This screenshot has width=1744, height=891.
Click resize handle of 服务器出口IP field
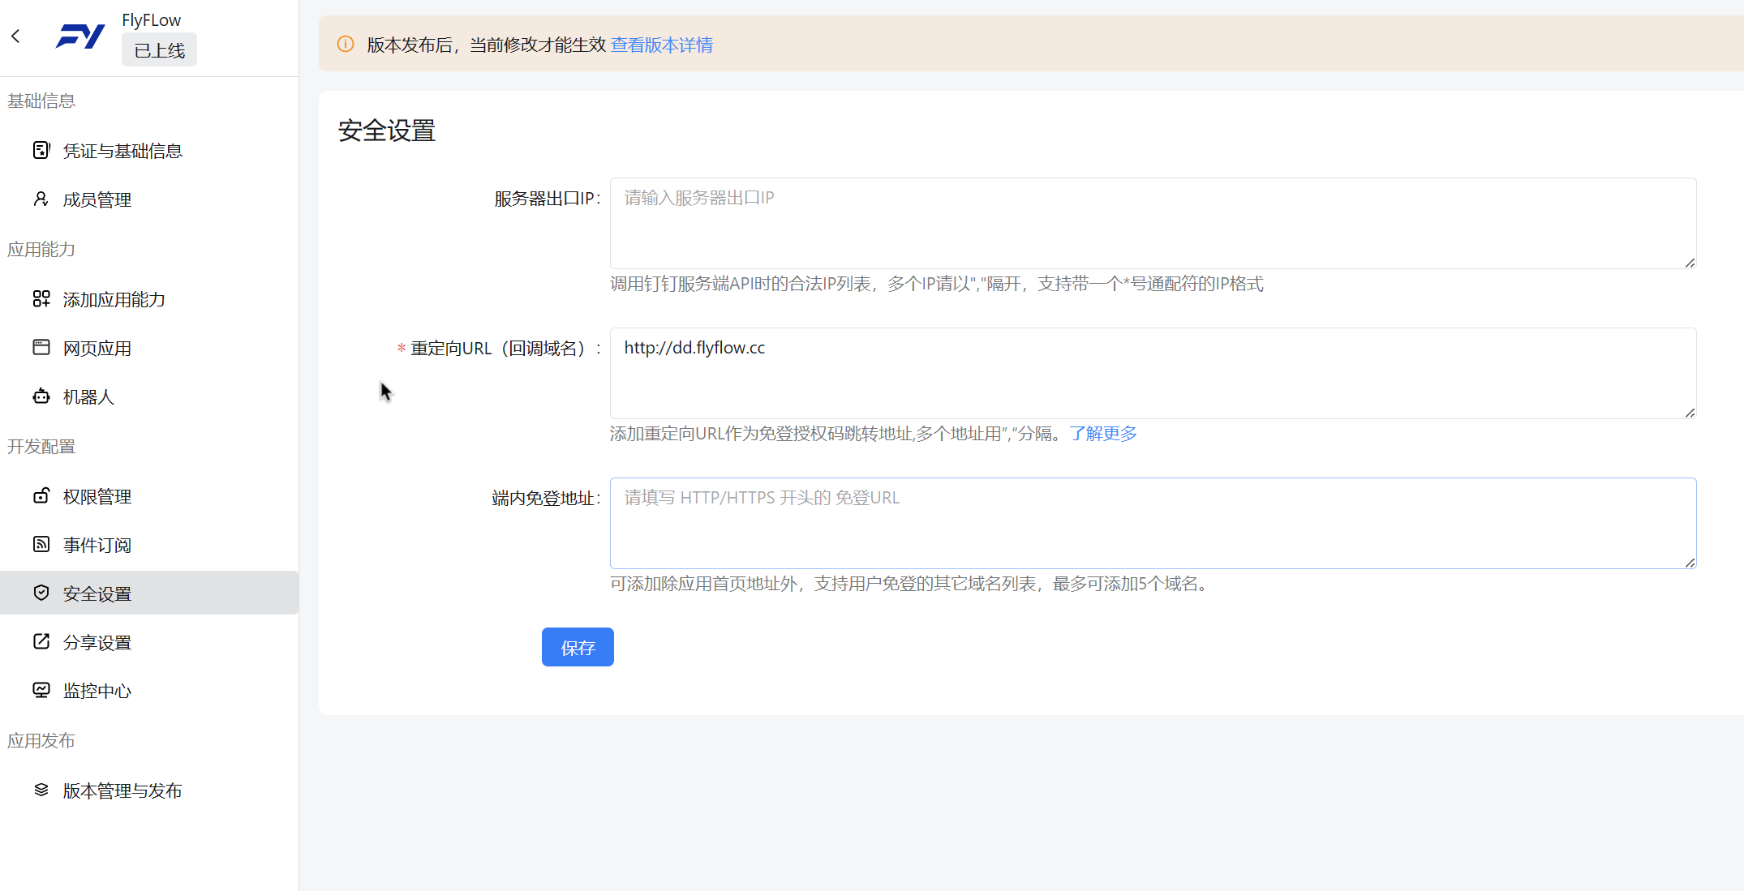pos(1690,263)
